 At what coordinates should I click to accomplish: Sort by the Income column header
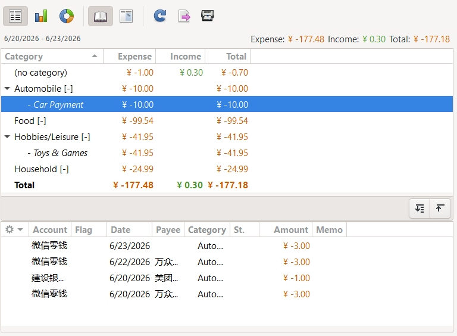coord(181,56)
